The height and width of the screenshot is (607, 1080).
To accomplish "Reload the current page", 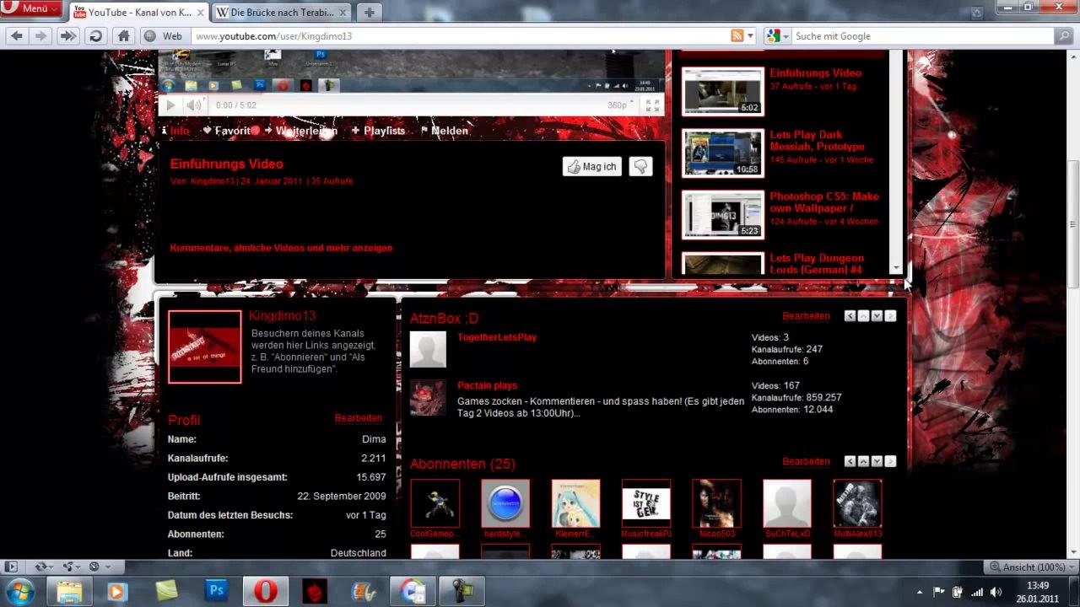I will point(95,36).
